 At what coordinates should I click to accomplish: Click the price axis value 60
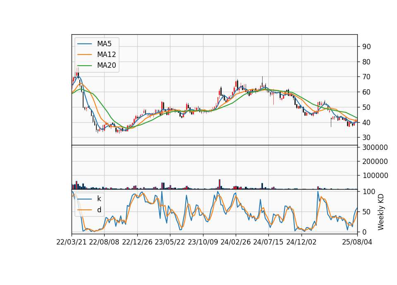(366, 92)
